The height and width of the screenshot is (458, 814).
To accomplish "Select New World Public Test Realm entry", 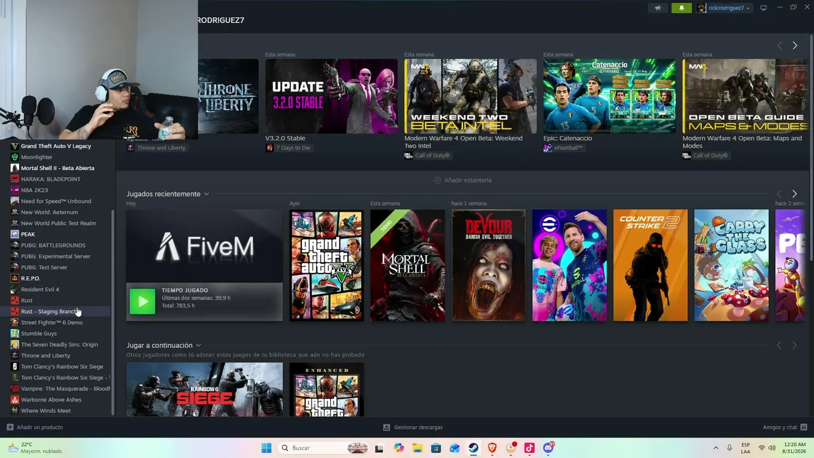I will pos(59,223).
